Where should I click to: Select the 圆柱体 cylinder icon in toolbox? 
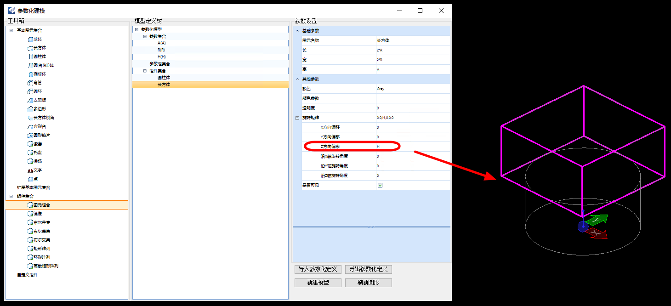point(30,57)
